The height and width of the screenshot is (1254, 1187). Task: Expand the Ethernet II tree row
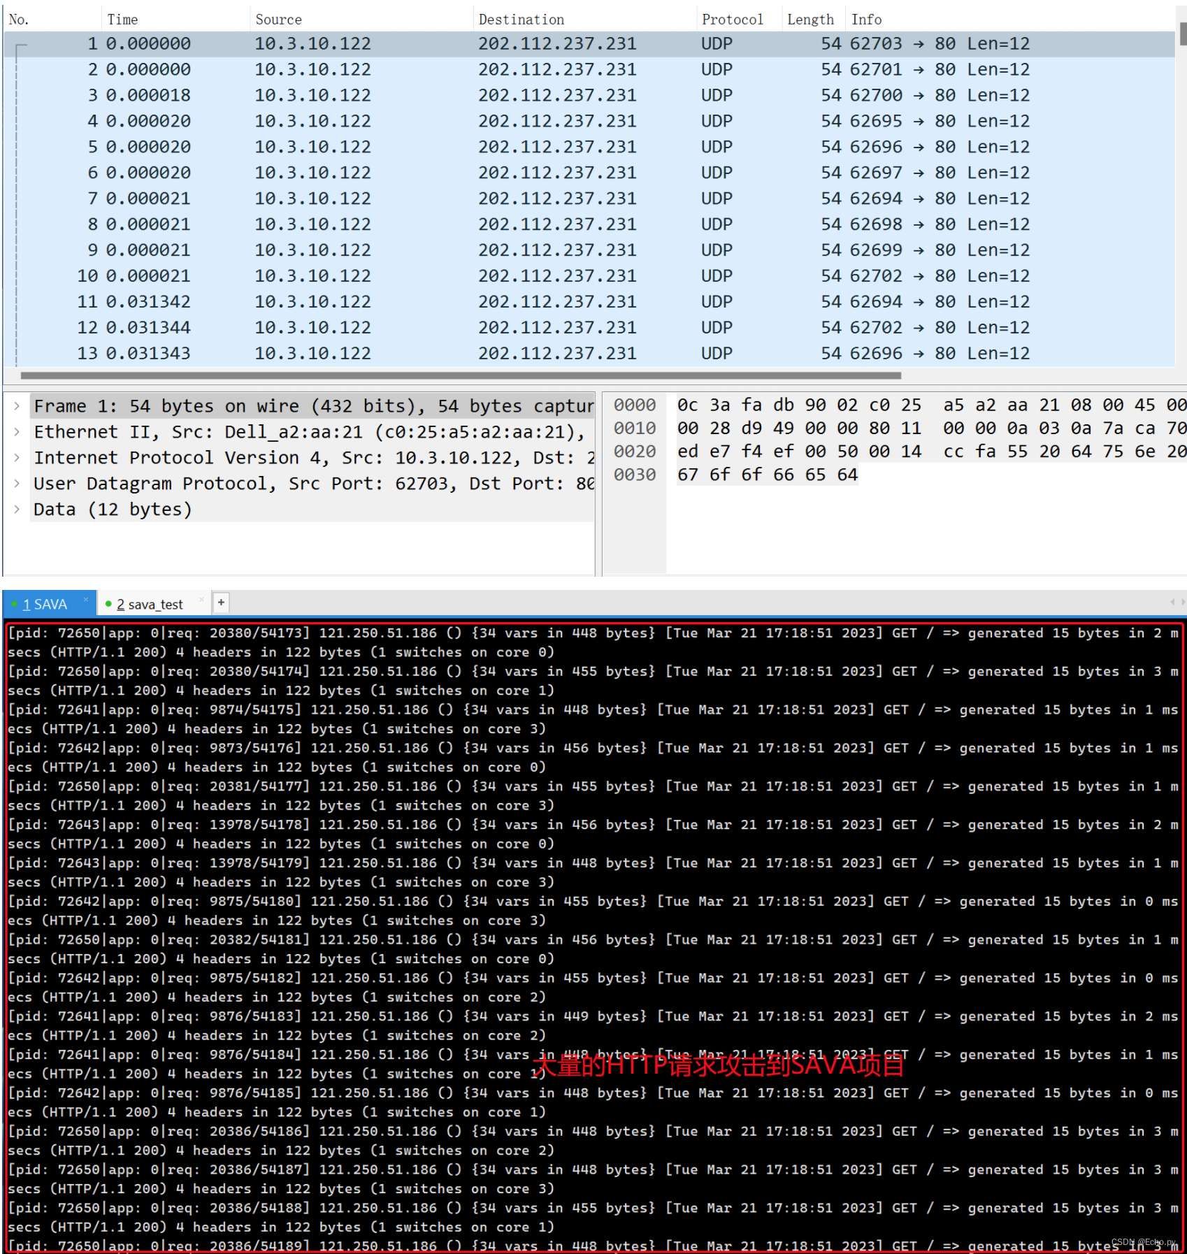16,432
